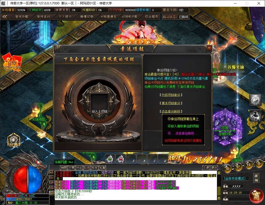This screenshot has height=205, width=265.
Task: Click chat scrollbar down arrow
Action: (x=219, y=198)
